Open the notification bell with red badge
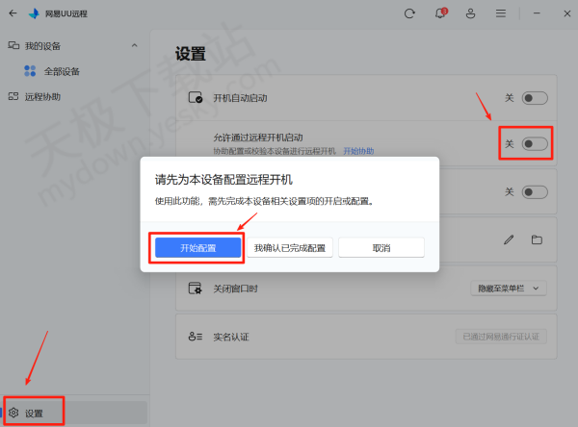 440,13
